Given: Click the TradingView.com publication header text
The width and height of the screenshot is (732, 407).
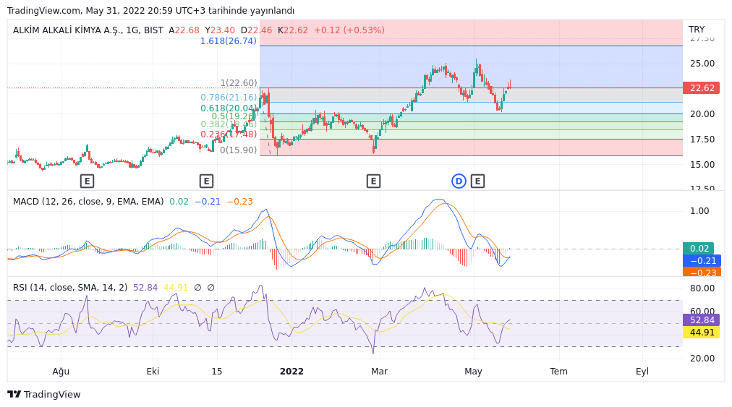Looking at the screenshot, I should tap(150, 10).
